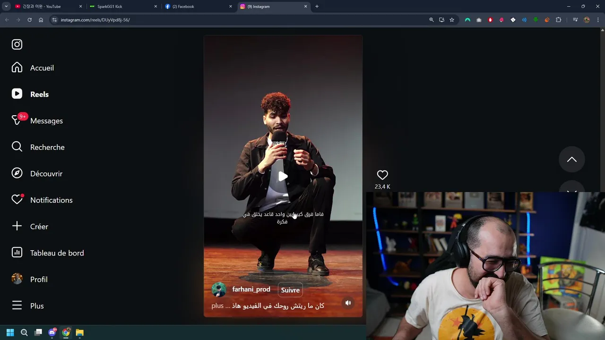Image resolution: width=605 pixels, height=340 pixels.
Task: Expand the Plus menu in the sidebar
Action: 27,306
